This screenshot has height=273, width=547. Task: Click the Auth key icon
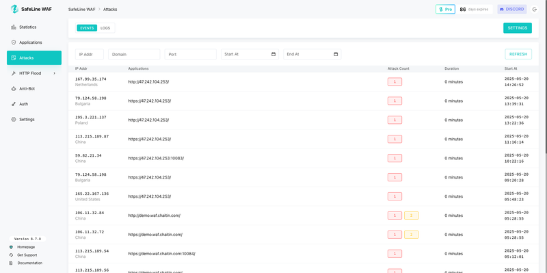(14, 104)
